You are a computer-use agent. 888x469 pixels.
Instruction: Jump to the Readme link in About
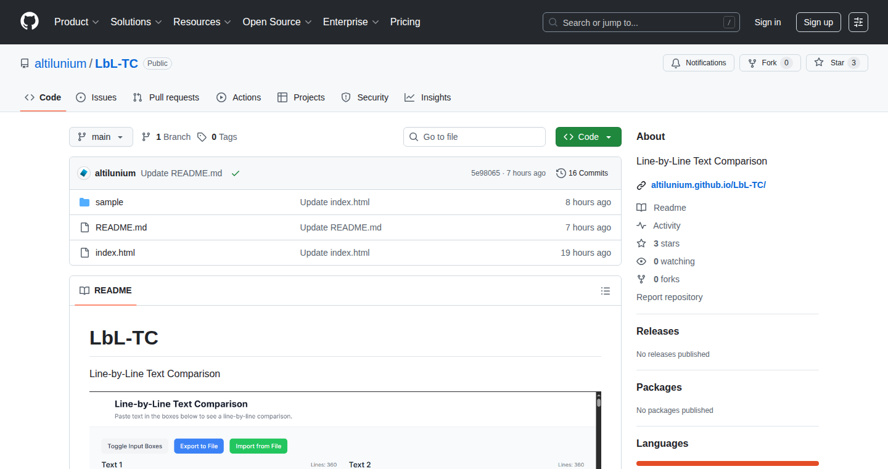[662, 208]
